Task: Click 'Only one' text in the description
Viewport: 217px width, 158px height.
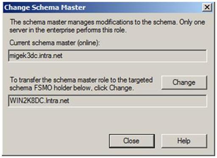Action: [x=192, y=22]
